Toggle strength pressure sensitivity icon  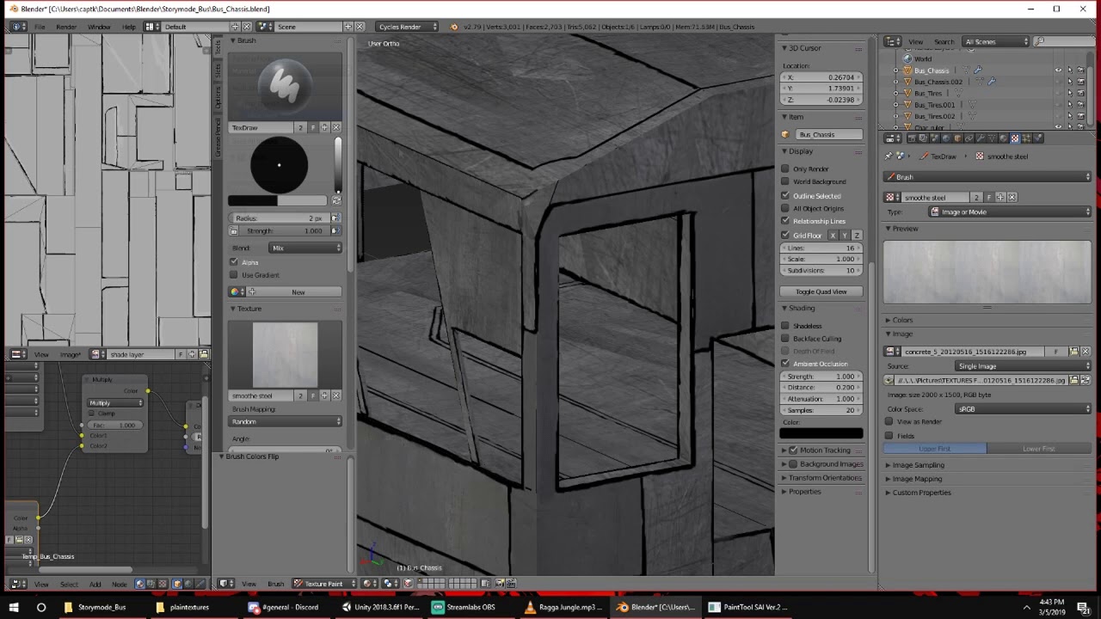[335, 230]
